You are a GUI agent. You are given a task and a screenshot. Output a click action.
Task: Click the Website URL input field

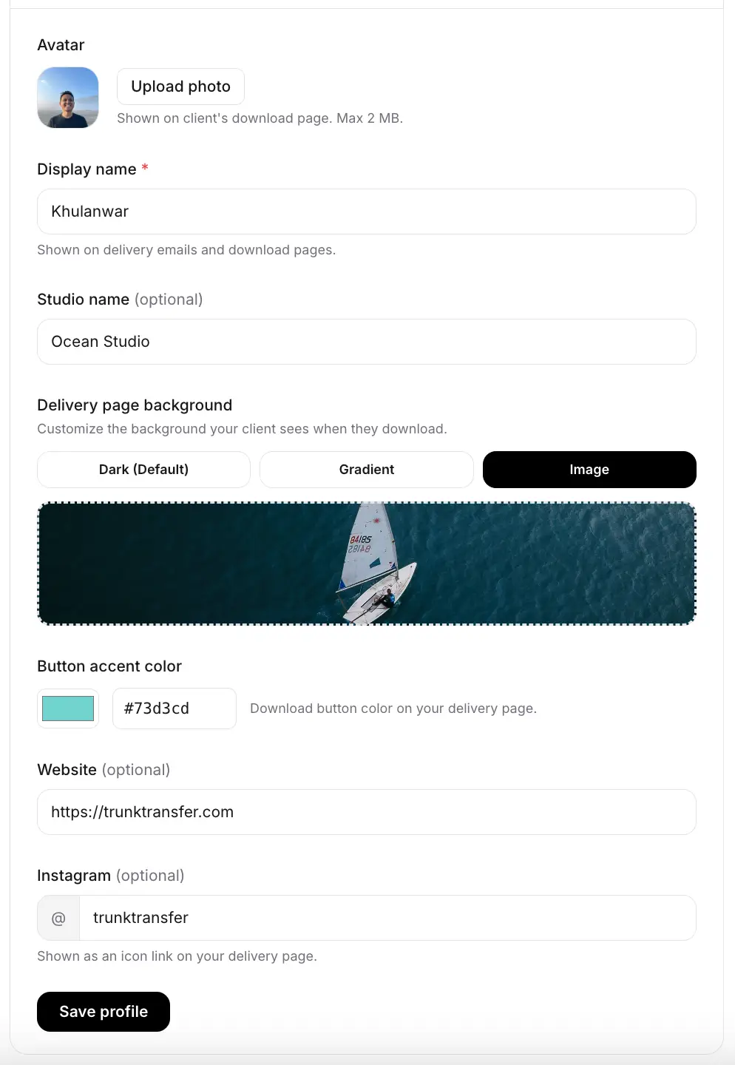[x=367, y=812]
